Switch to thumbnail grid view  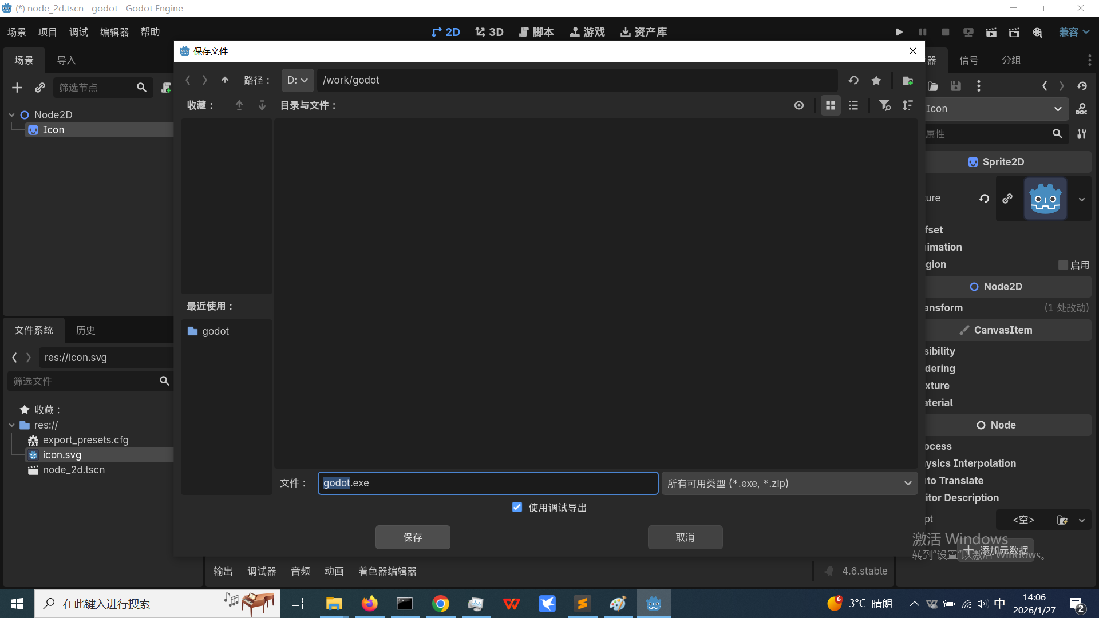coord(830,105)
